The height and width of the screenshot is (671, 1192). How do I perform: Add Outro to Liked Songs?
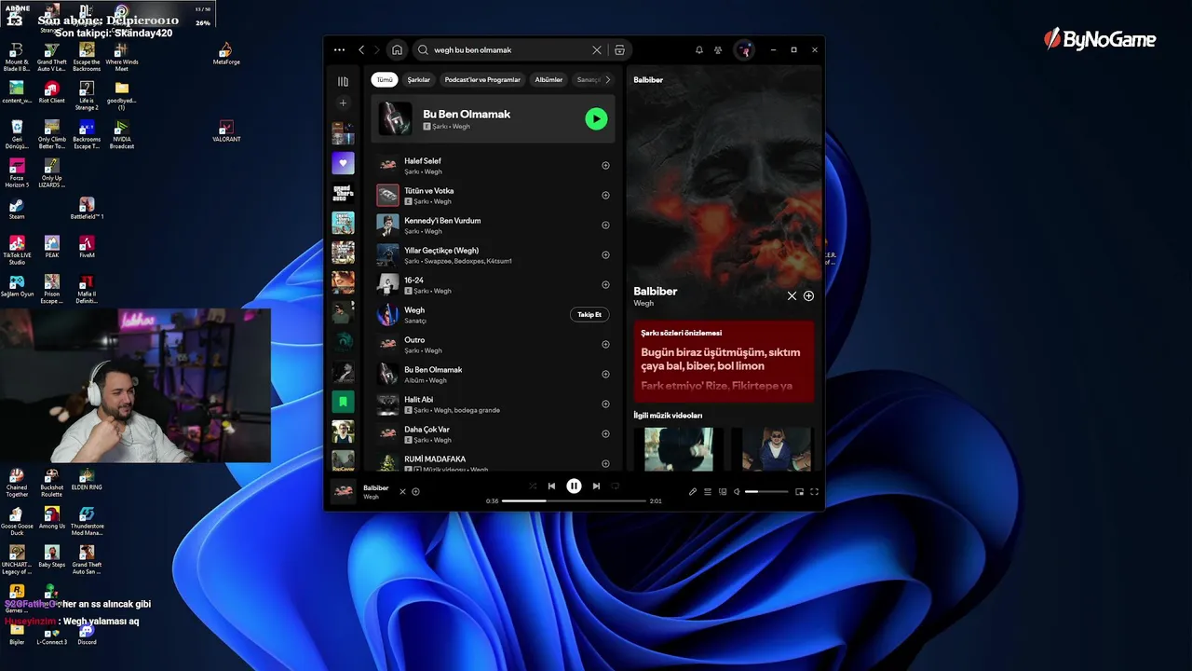(x=605, y=345)
